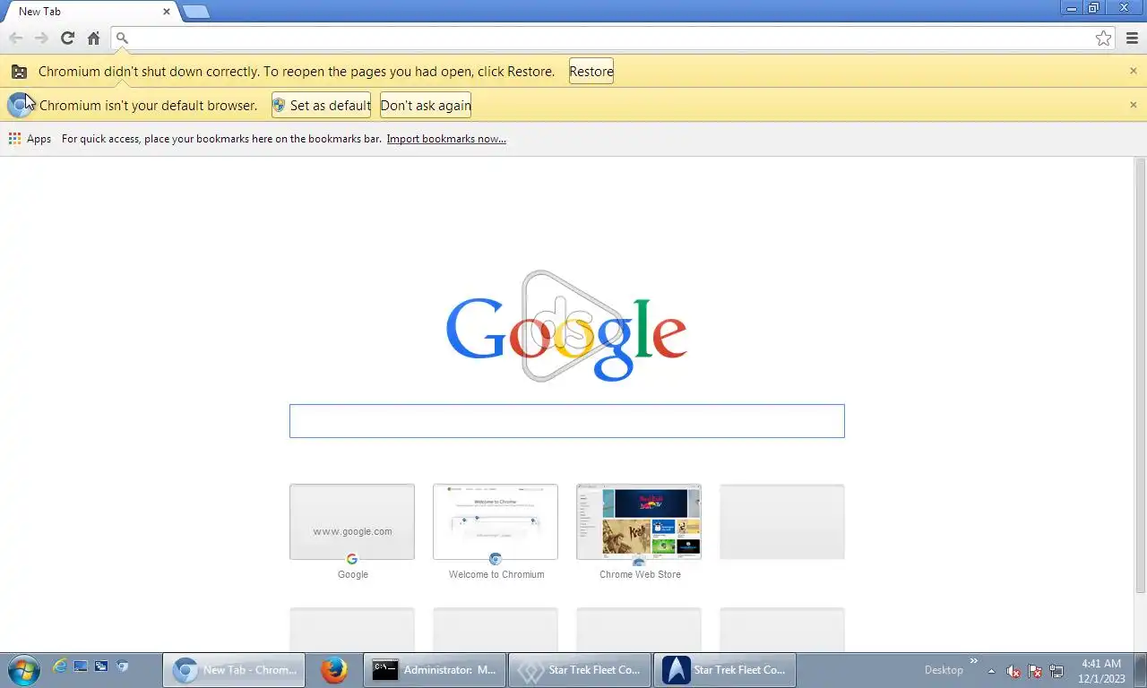The width and height of the screenshot is (1147, 688).
Task: Open Action Center flag tray icon
Action: 1035,671
